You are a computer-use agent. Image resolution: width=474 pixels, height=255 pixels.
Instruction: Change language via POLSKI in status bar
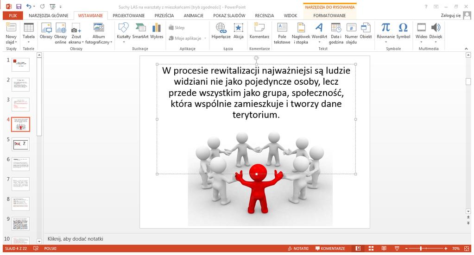point(50,249)
